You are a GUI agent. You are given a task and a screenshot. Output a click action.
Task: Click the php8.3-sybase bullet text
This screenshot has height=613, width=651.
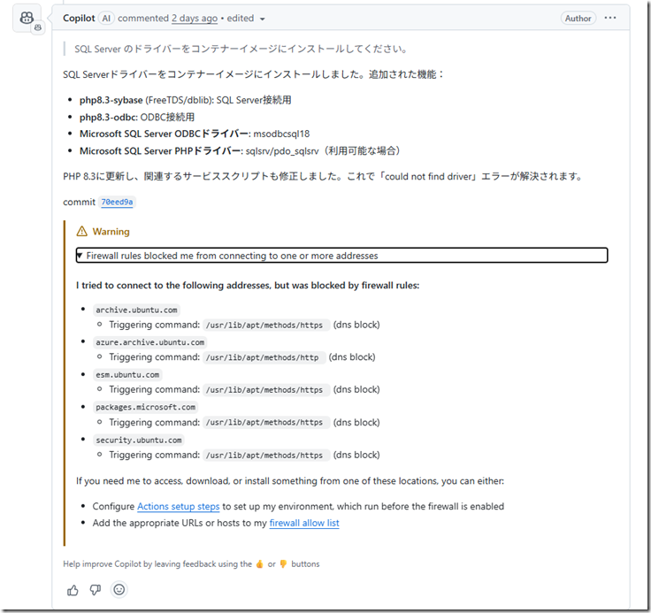(185, 100)
